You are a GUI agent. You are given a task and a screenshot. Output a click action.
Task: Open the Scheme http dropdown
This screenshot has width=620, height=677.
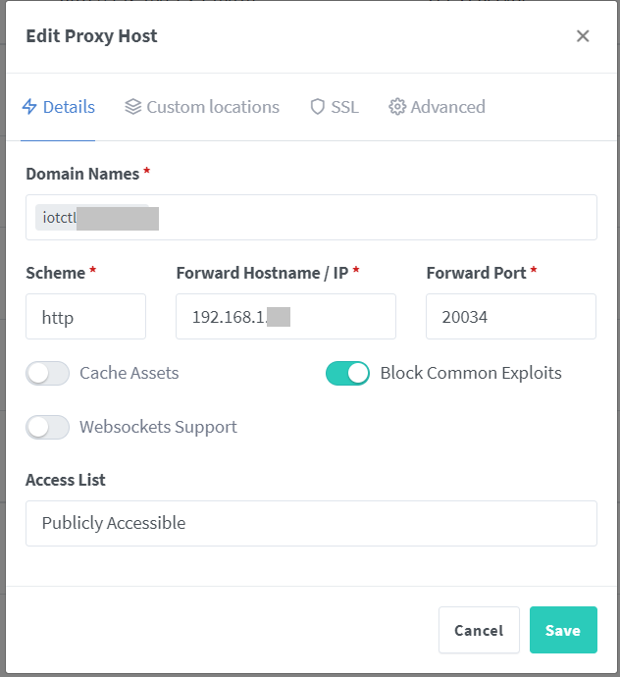(85, 317)
